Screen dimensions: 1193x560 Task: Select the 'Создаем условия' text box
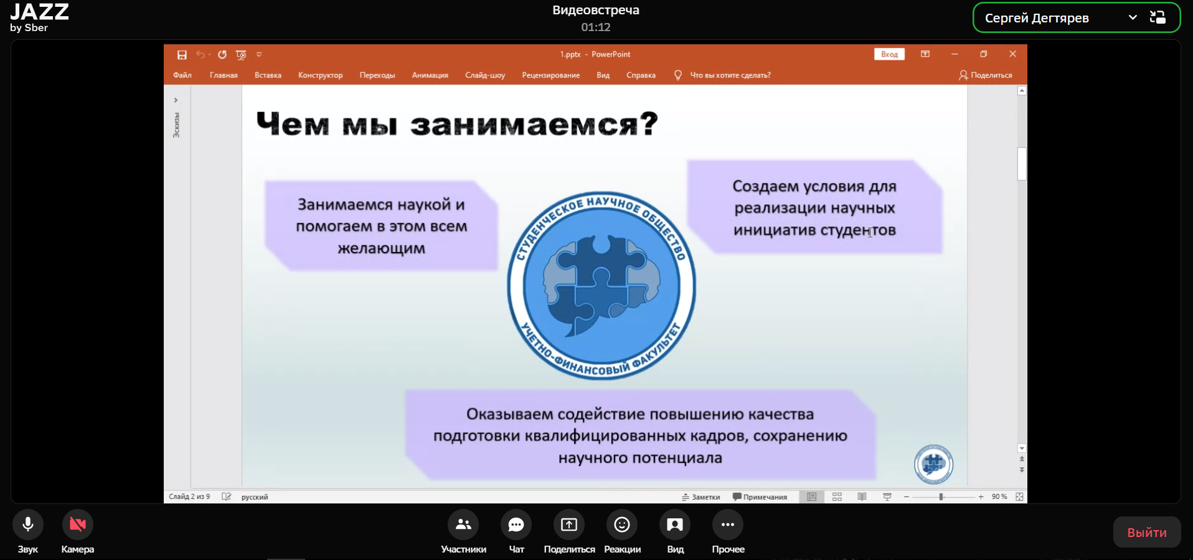coord(814,208)
